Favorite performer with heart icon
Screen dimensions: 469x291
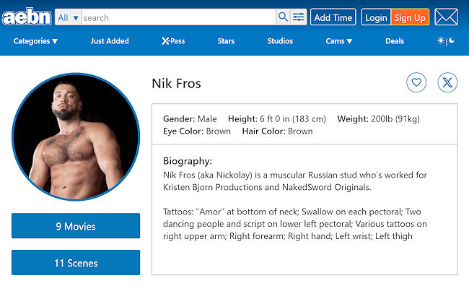click(416, 82)
